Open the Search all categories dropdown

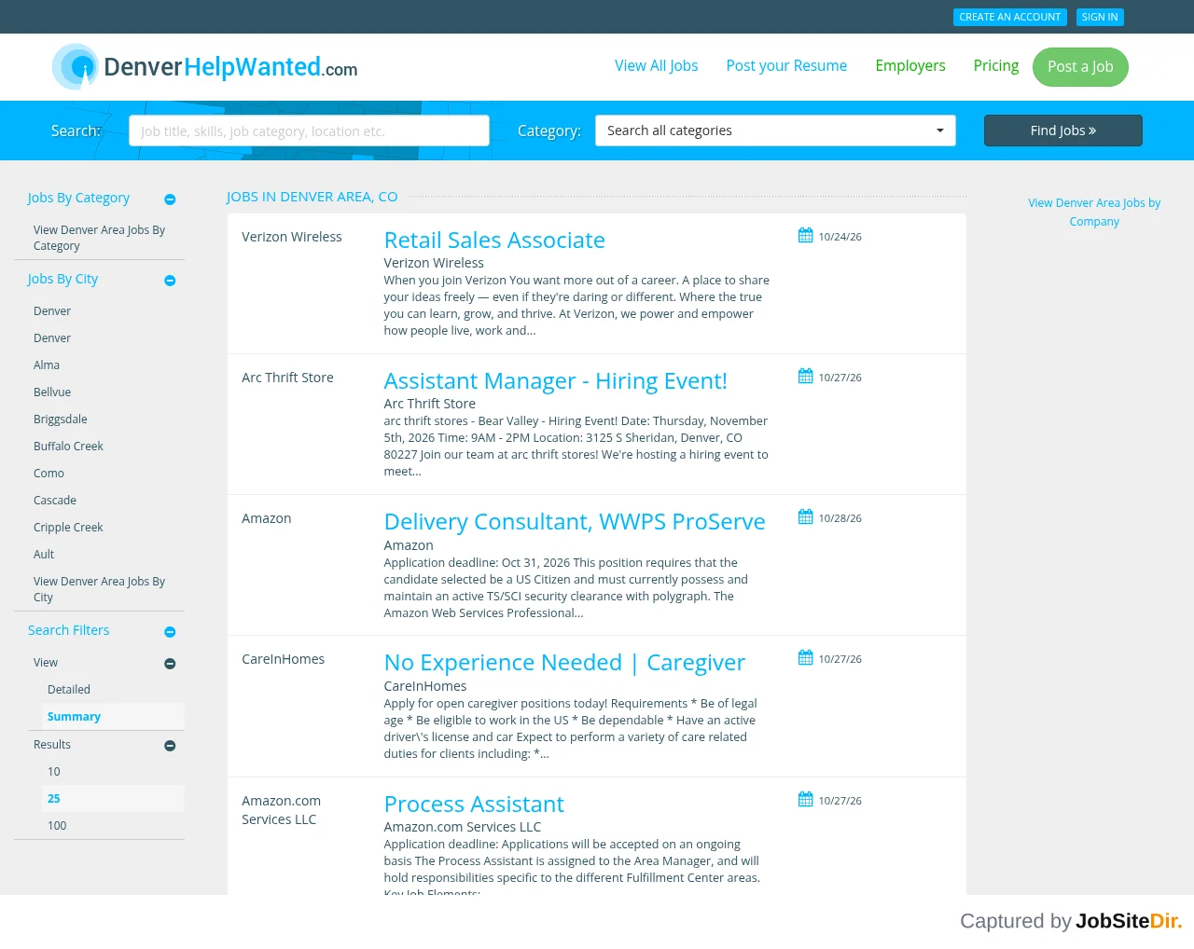(x=776, y=131)
